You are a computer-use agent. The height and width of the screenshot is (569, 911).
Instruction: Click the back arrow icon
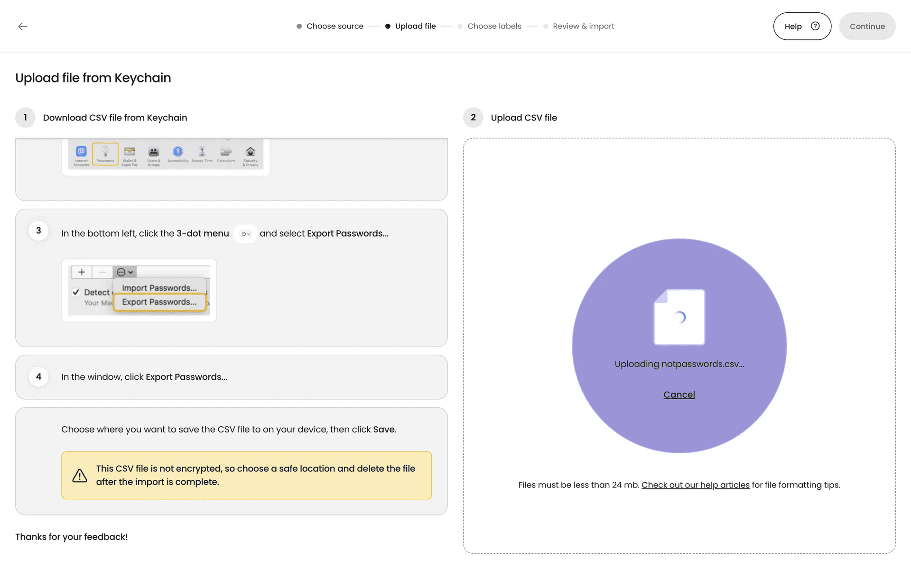click(23, 27)
